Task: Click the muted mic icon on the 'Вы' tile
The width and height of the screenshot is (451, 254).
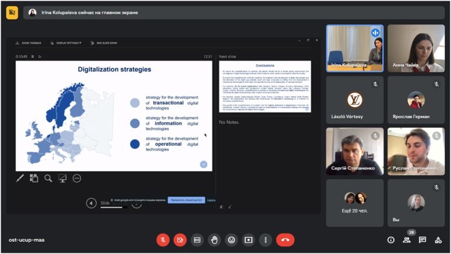Action: click(437, 188)
